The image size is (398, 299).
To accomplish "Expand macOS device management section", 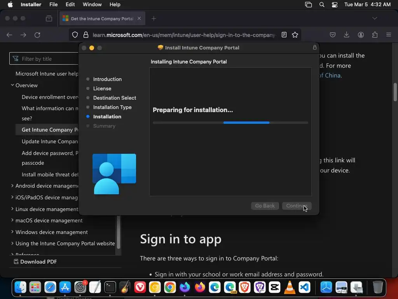I will (12, 220).
